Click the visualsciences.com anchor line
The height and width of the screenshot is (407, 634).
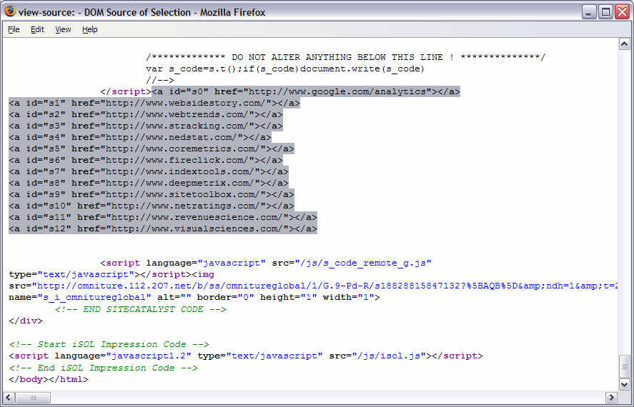point(162,229)
